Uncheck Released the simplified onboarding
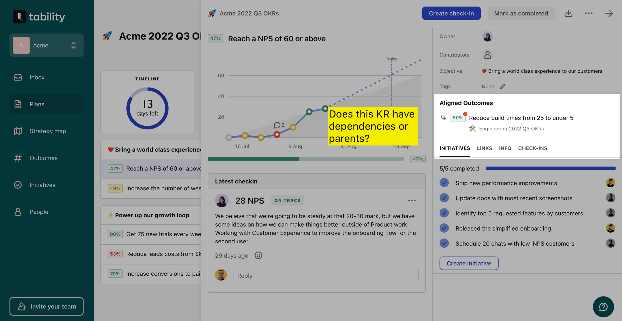This screenshot has height=321, width=622. pos(444,228)
